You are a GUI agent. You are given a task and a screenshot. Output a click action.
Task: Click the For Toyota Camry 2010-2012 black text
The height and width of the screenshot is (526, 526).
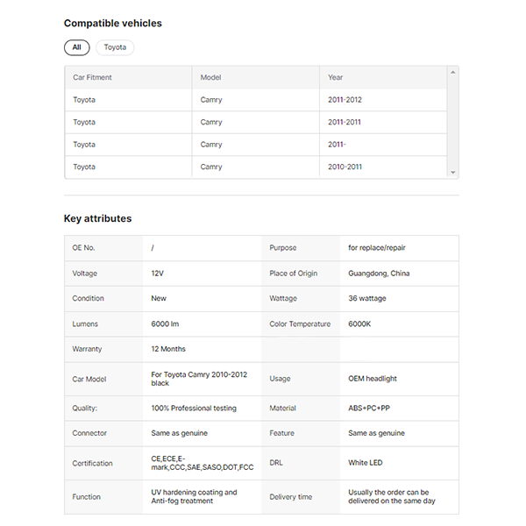point(199,379)
